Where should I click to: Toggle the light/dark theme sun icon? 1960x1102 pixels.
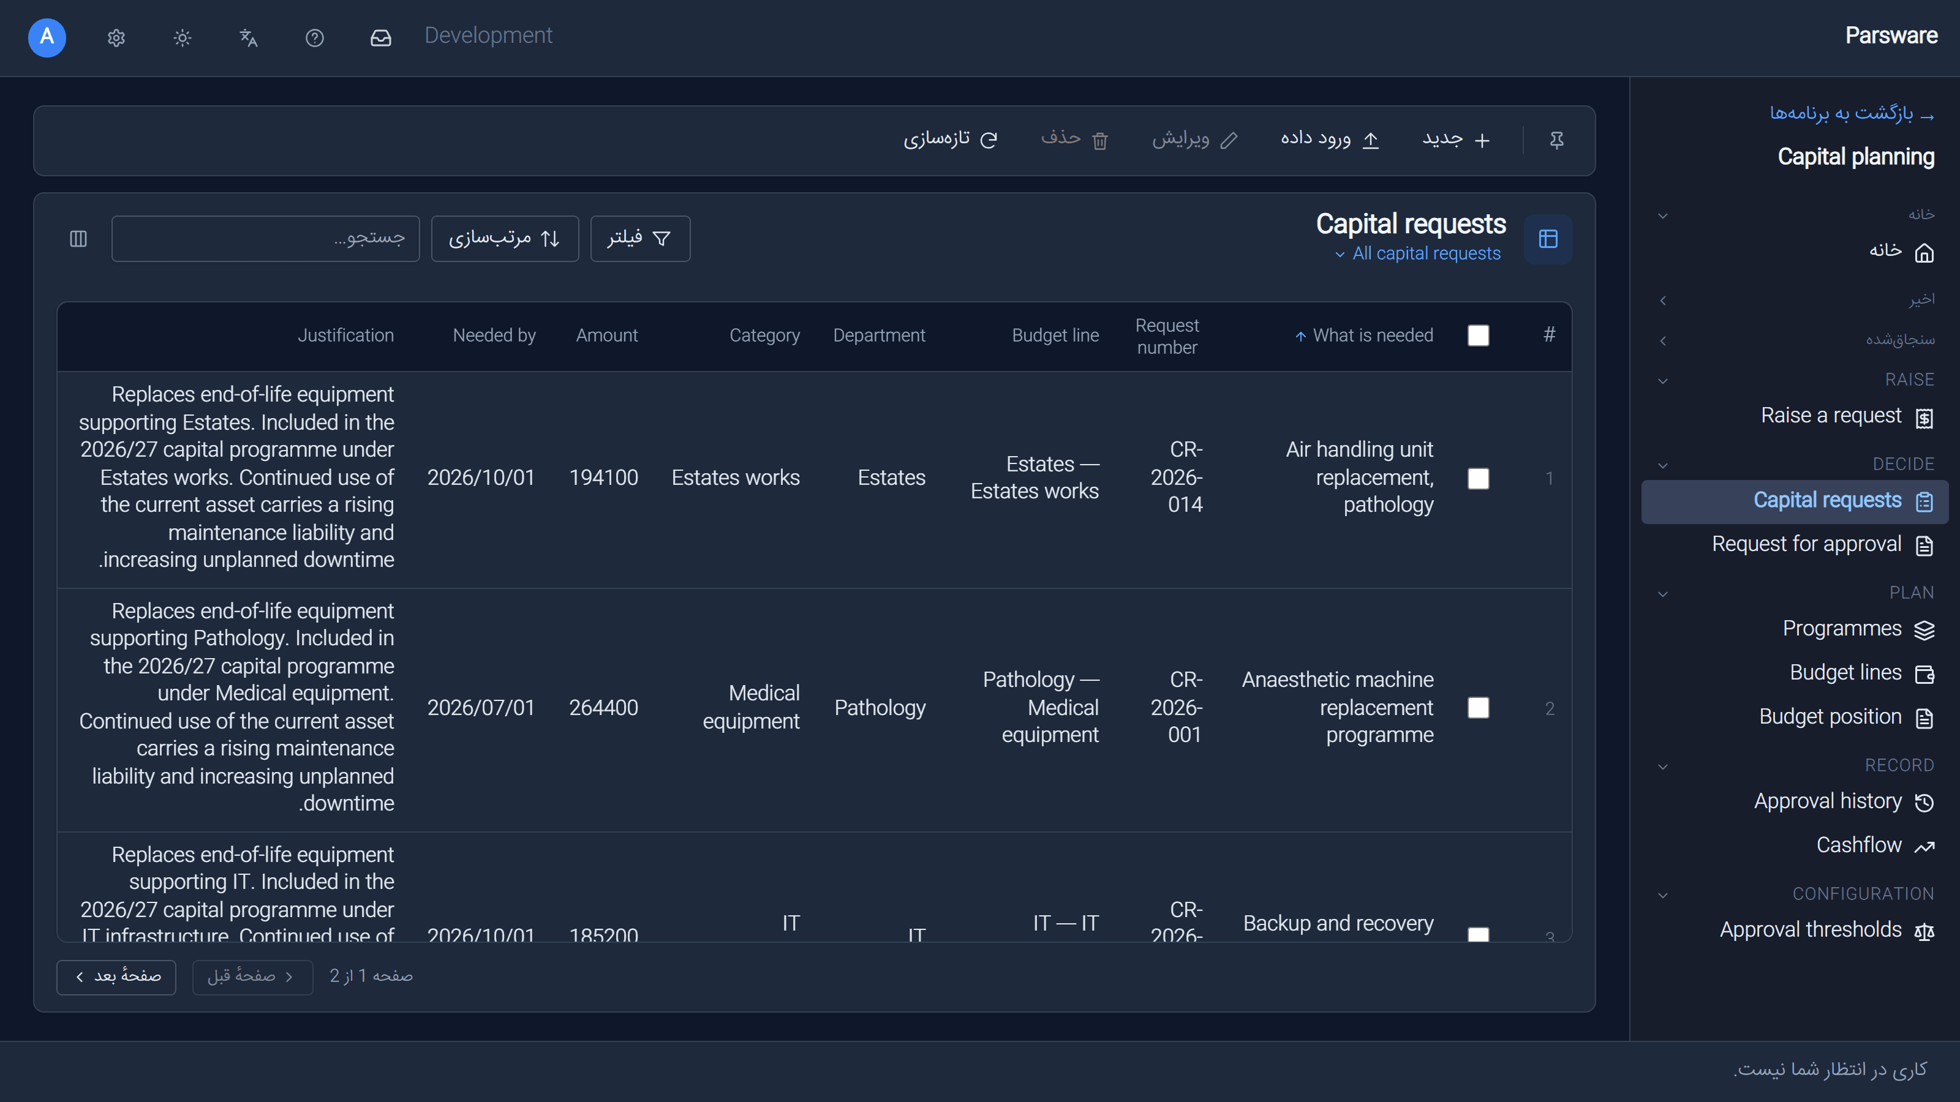click(x=182, y=37)
